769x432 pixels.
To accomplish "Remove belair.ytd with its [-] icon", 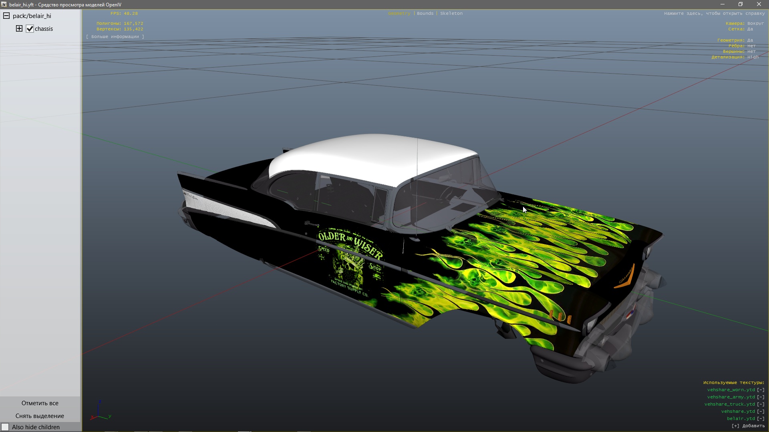I will click(x=760, y=418).
